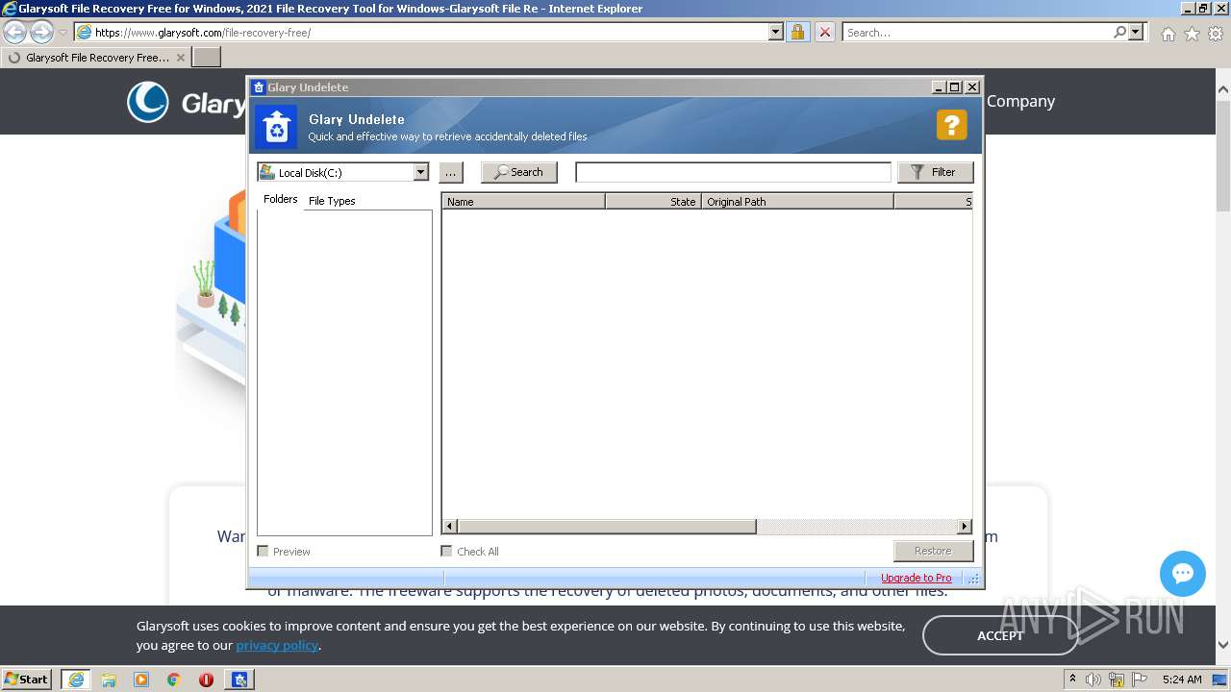Screen dimensions: 1231x692
Task: Open Internet Explorer from the taskbar
Action: (76, 680)
